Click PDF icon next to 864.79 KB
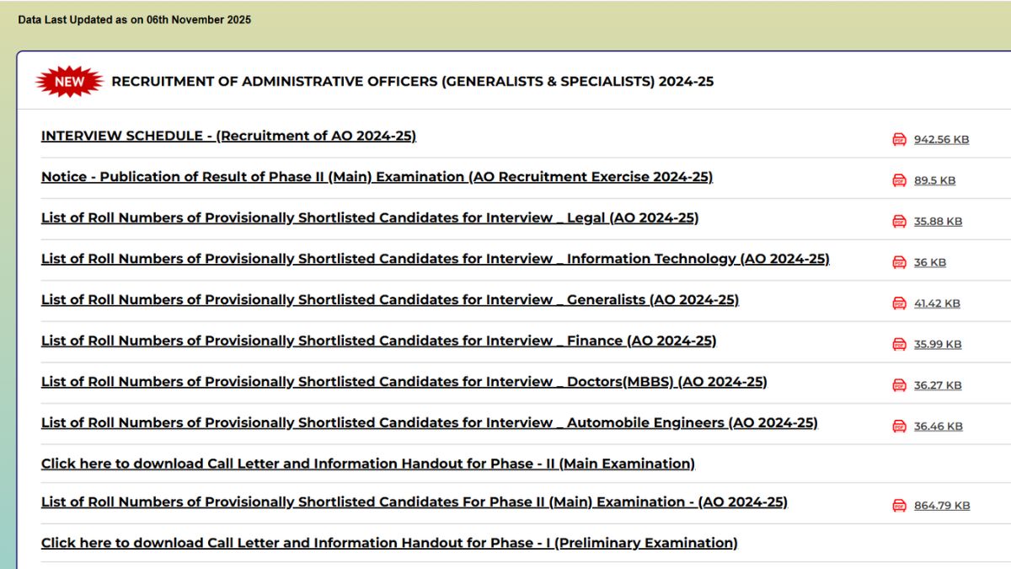1011x569 pixels. [899, 506]
